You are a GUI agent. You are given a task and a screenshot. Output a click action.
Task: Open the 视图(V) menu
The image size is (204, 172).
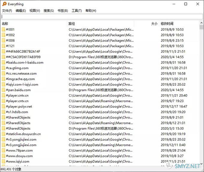click(x=34, y=11)
